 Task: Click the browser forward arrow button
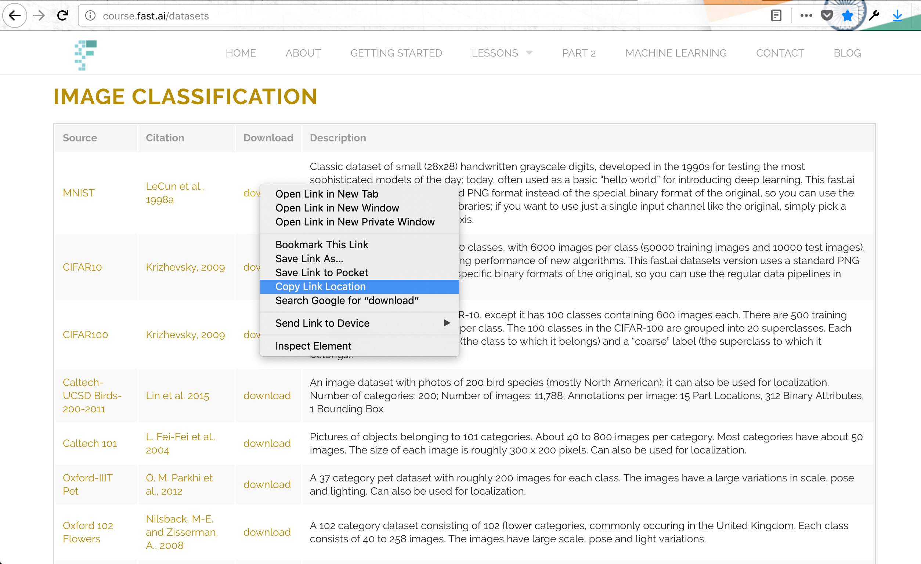pyautogui.click(x=39, y=16)
